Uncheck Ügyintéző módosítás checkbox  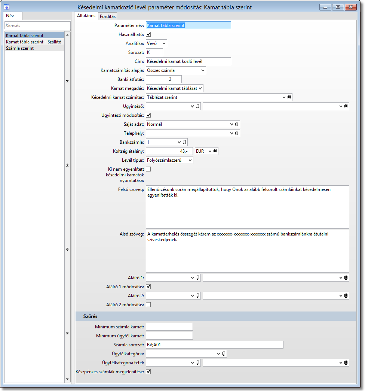[148, 115]
